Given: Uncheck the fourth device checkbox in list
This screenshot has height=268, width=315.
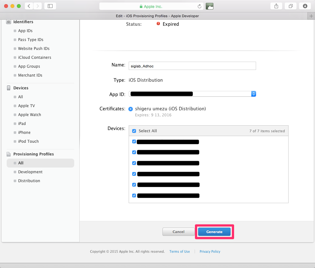Looking at the screenshot, I should click(x=134, y=174).
